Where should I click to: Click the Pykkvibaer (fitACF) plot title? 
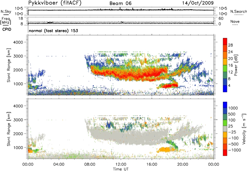[x=55, y=3]
